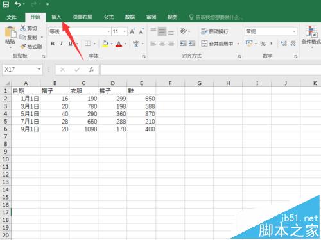The width and height of the screenshot is (321, 240).
Task: Toggle Align Left icon
Action: click(153, 44)
